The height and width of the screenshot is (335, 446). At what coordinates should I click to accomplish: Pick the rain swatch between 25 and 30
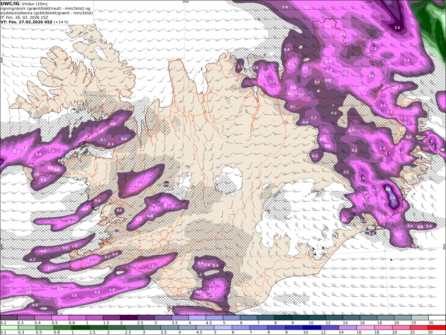419,328
